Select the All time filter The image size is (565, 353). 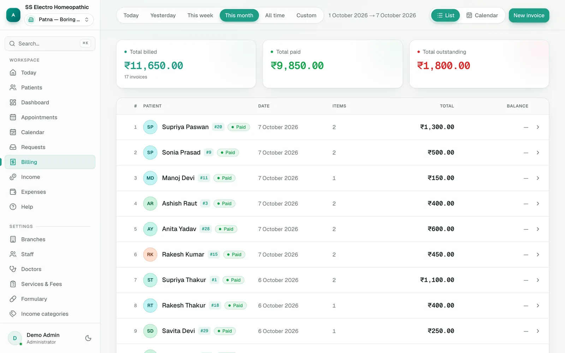[275, 16]
